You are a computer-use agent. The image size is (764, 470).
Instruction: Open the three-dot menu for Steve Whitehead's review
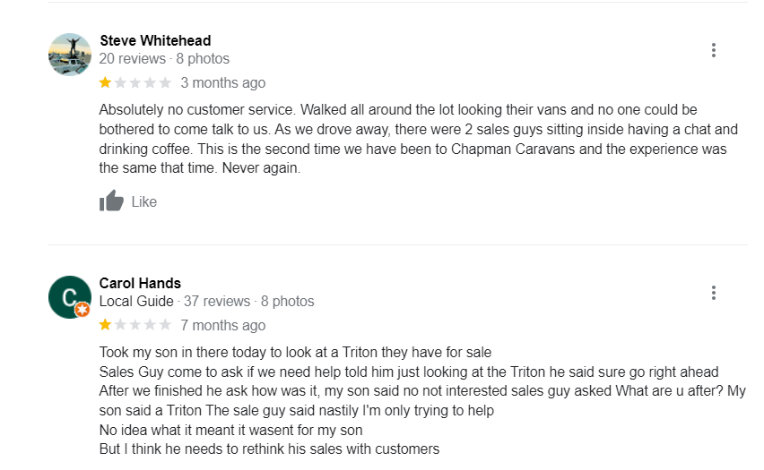713,50
